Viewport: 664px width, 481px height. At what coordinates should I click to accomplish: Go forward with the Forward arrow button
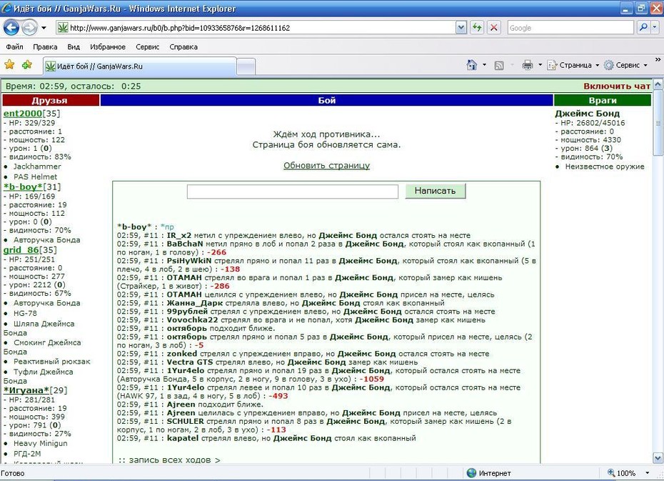click(29, 28)
